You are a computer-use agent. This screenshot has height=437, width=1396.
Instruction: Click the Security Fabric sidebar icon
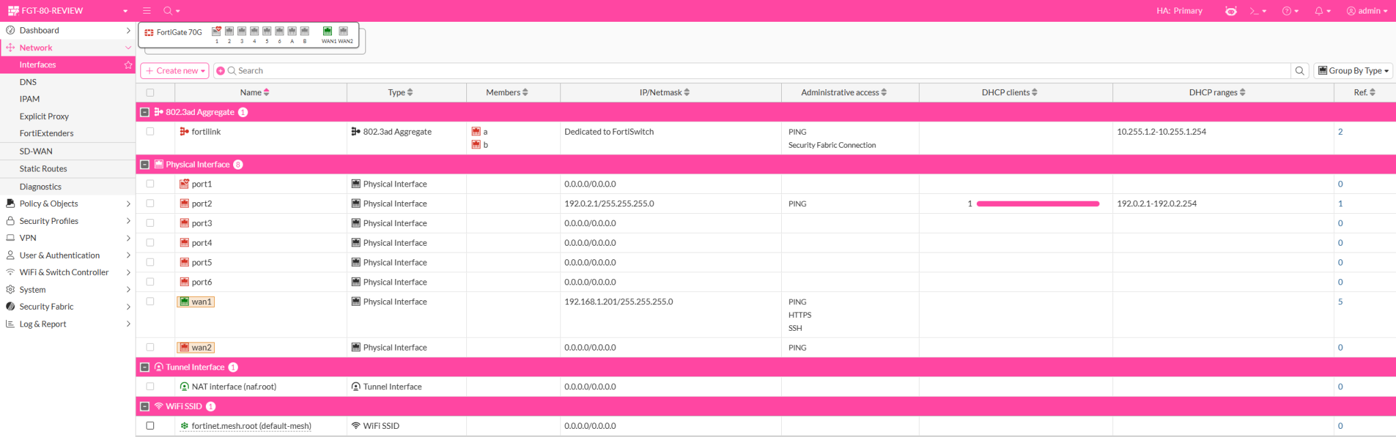[10, 307]
